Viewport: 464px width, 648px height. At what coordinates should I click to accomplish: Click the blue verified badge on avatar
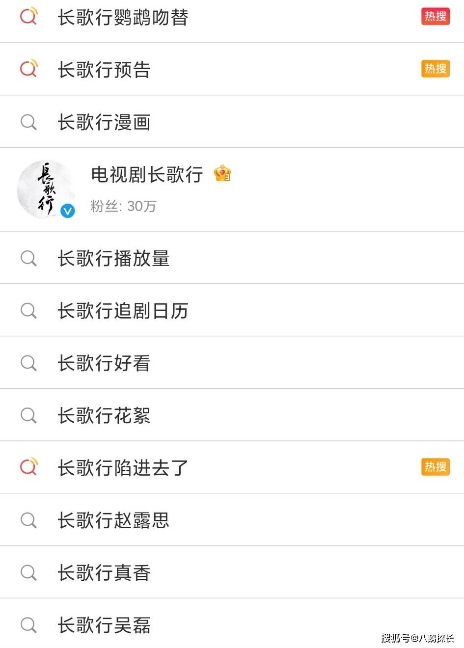point(67,211)
